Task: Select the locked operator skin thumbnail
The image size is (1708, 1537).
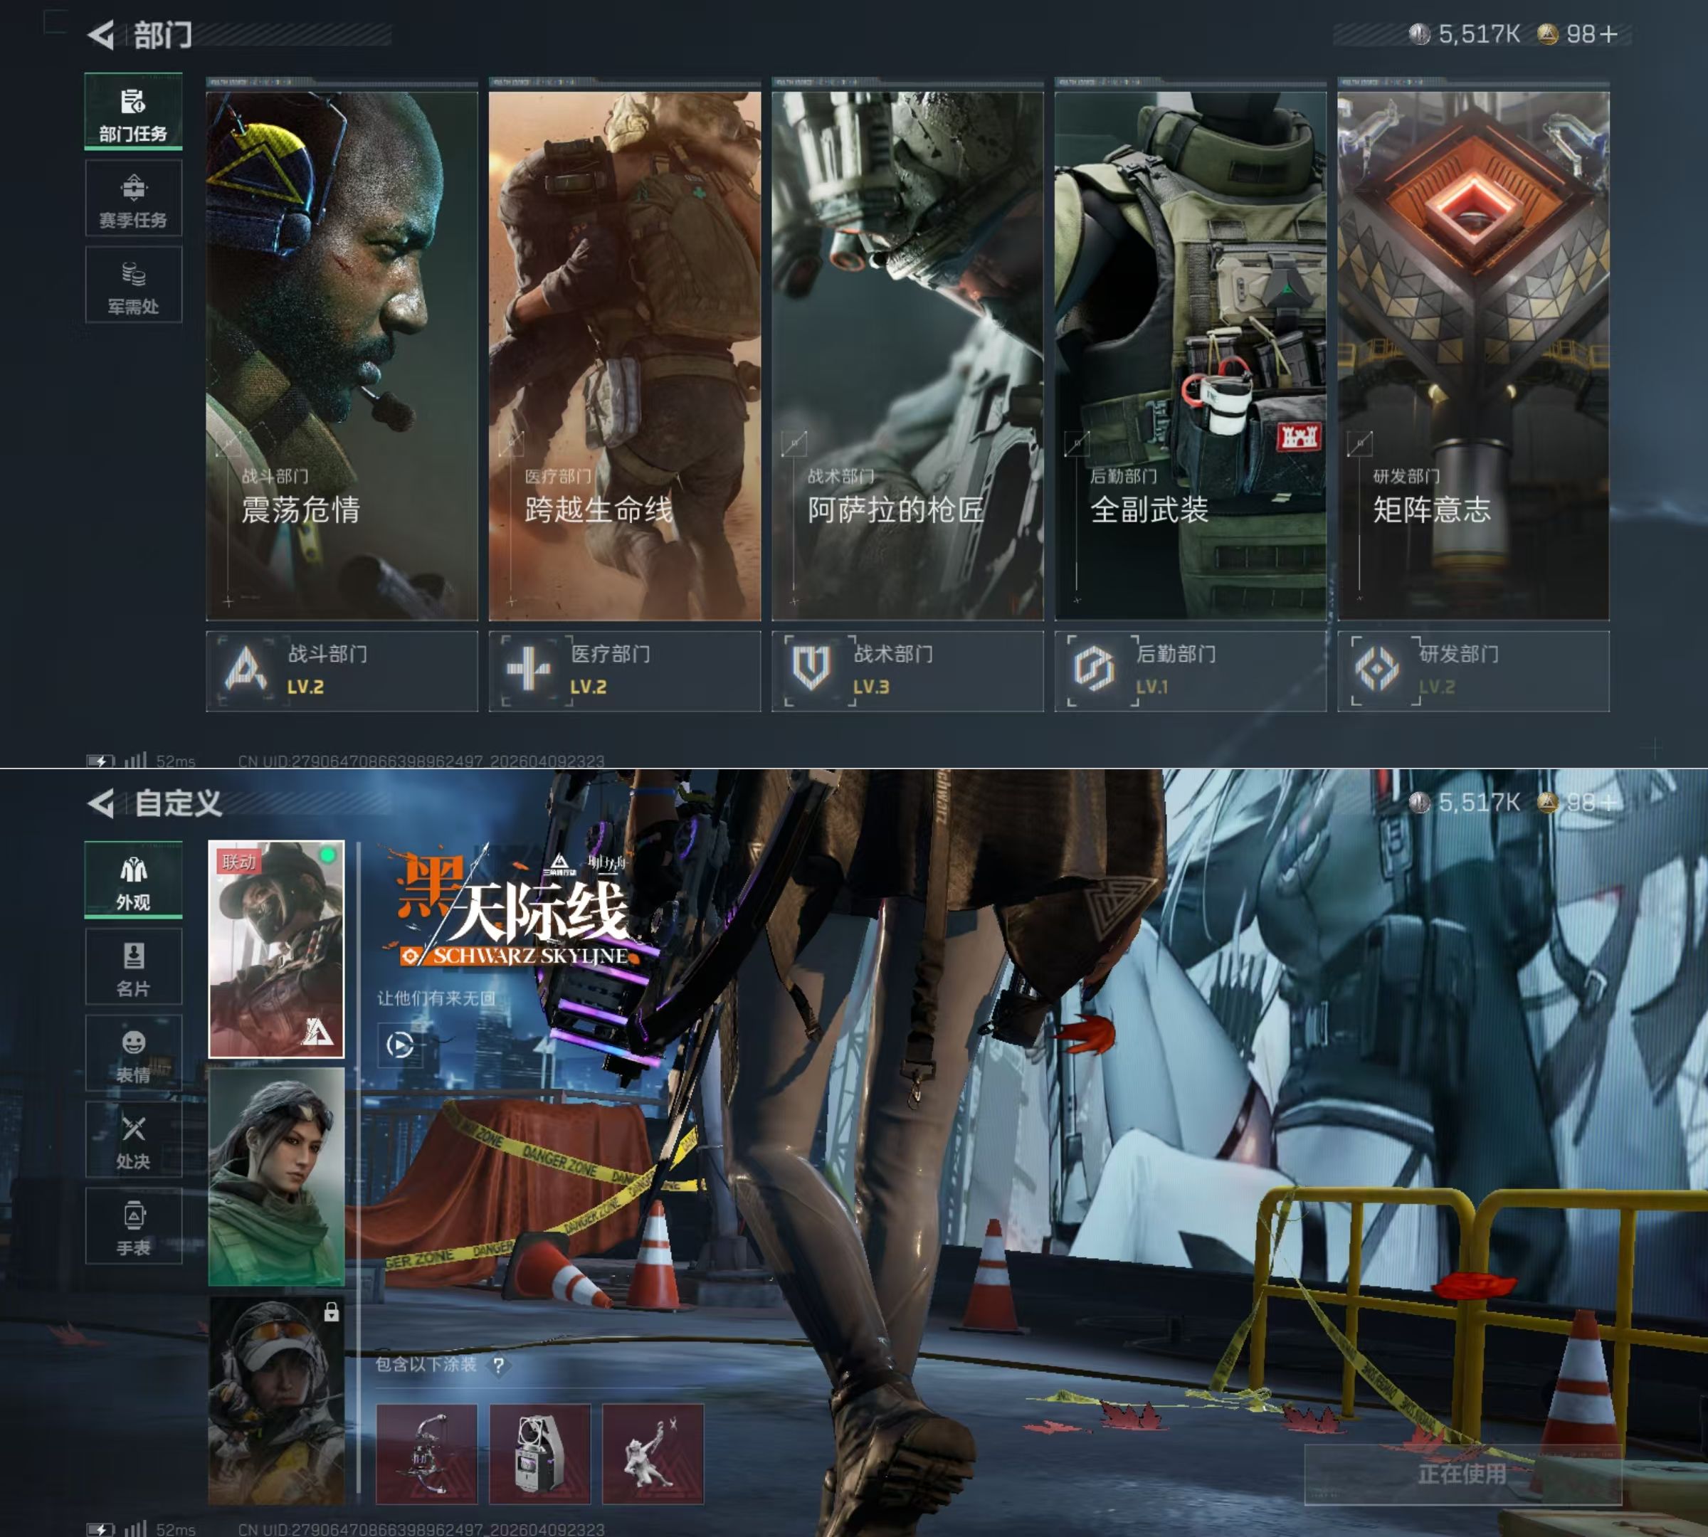Action: tap(276, 1401)
